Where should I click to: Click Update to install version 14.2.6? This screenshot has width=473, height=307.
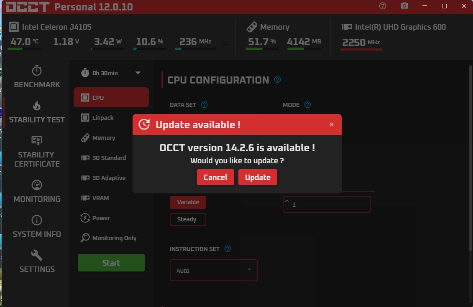click(258, 177)
